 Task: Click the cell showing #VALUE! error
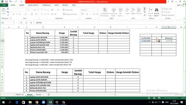169,38
